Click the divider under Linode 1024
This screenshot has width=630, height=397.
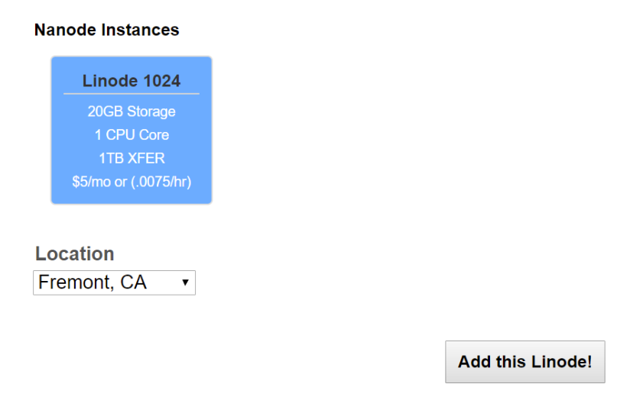coord(131,94)
